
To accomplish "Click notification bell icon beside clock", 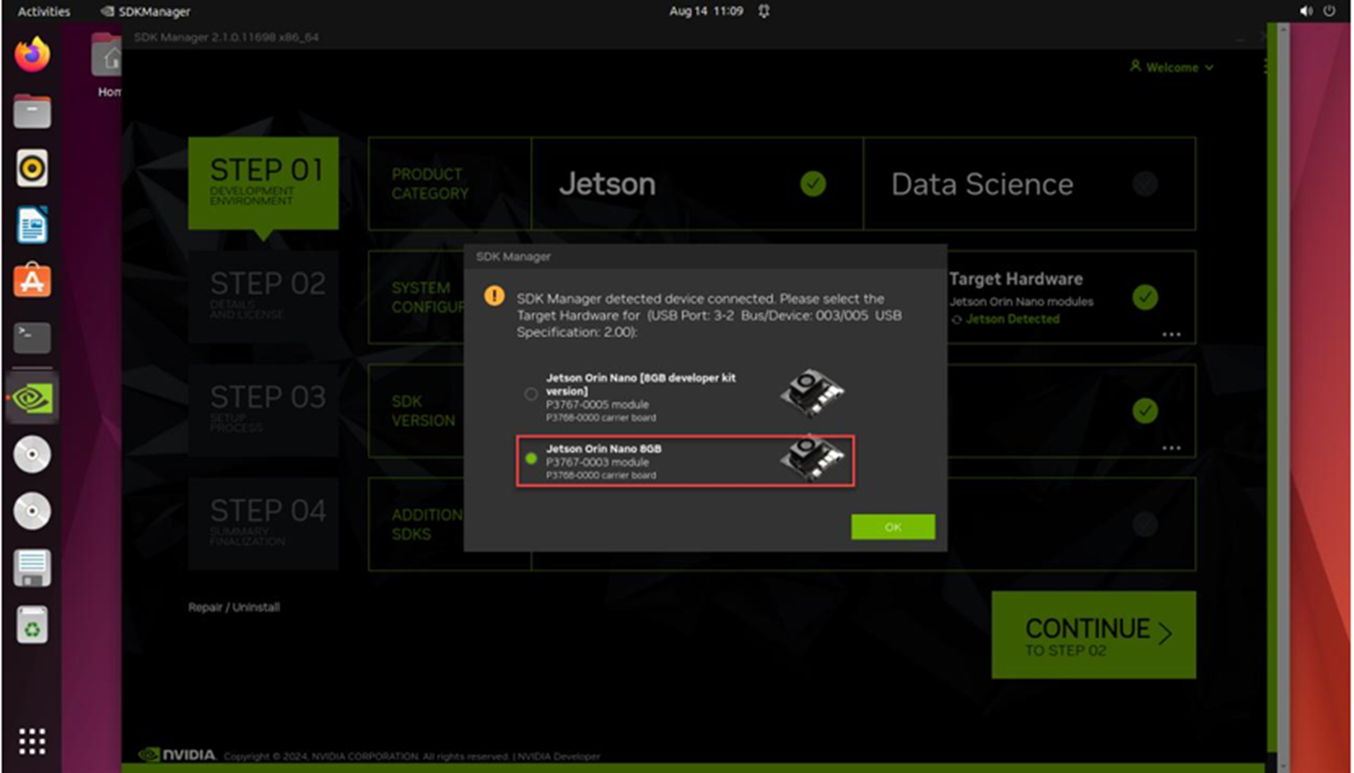I will point(764,11).
